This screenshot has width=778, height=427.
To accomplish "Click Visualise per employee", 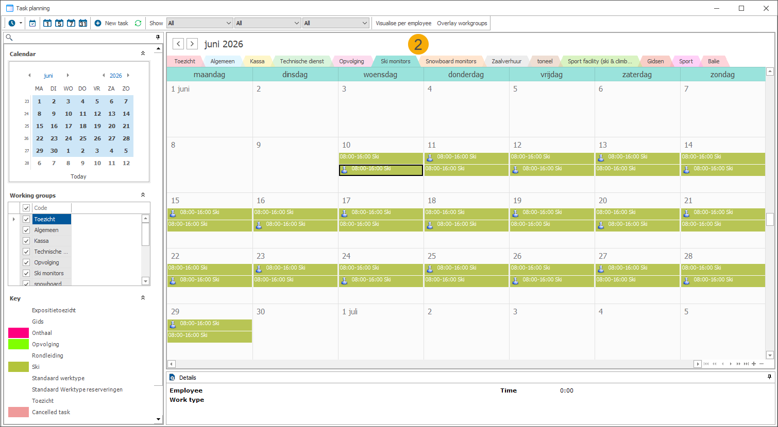I will [403, 23].
